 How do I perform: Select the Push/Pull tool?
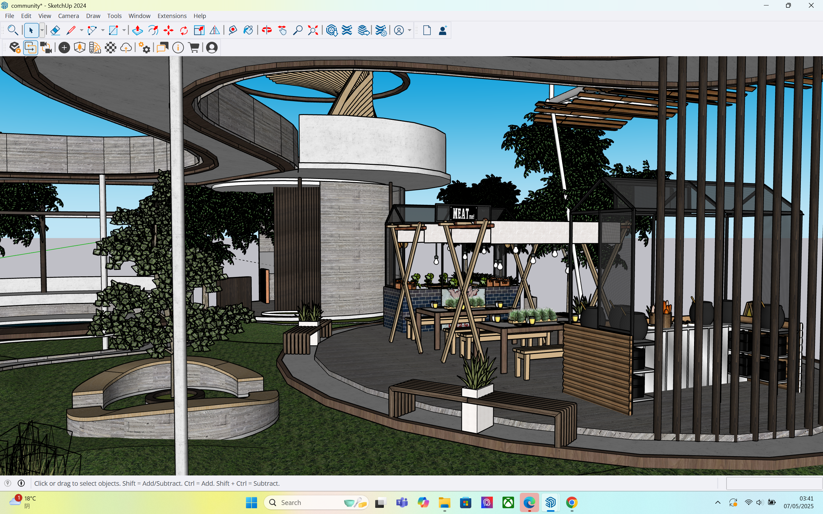[x=137, y=31]
